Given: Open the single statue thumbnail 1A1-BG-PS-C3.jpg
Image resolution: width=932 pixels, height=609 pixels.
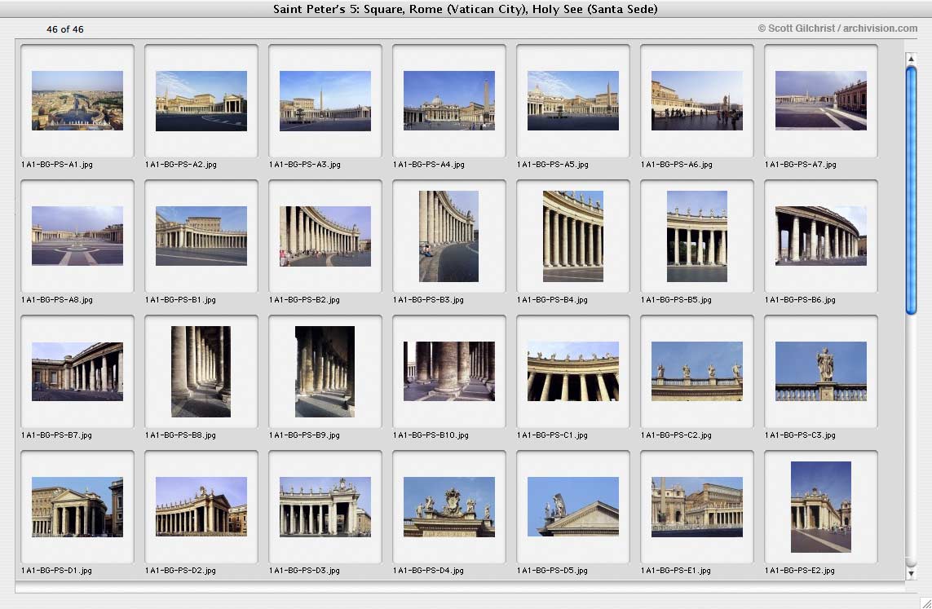Looking at the screenshot, I should pyautogui.click(x=821, y=371).
